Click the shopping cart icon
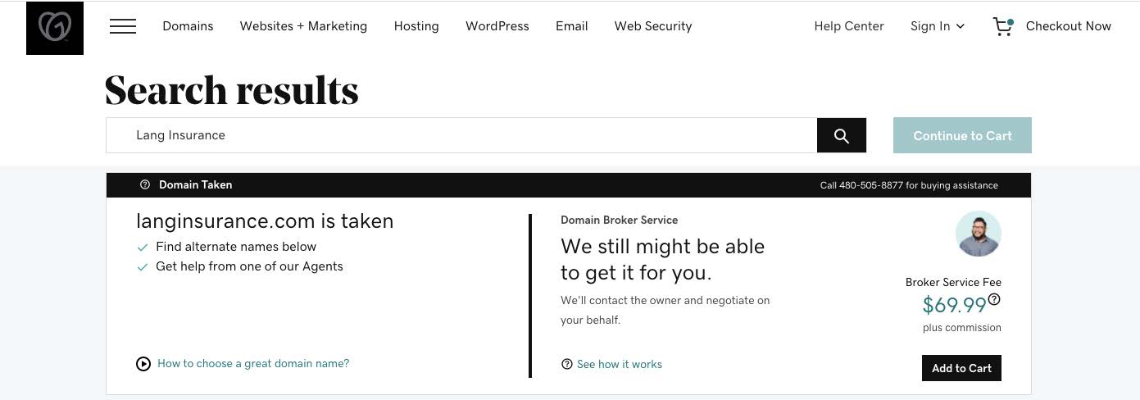This screenshot has height=400, width=1140. click(x=1003, y=26)
